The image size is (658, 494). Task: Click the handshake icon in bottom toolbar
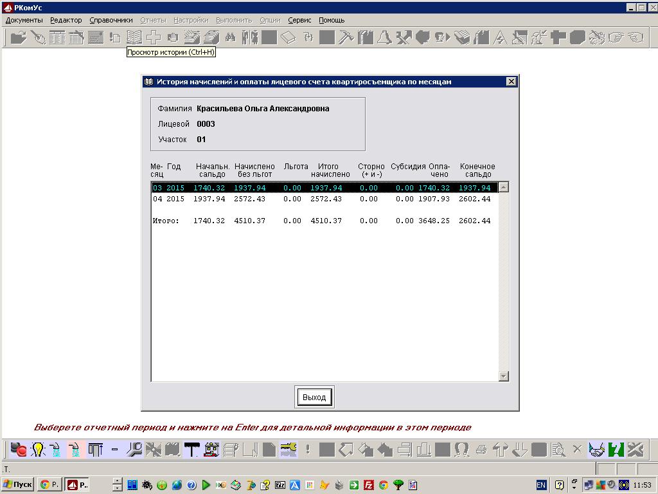(597, 450)
